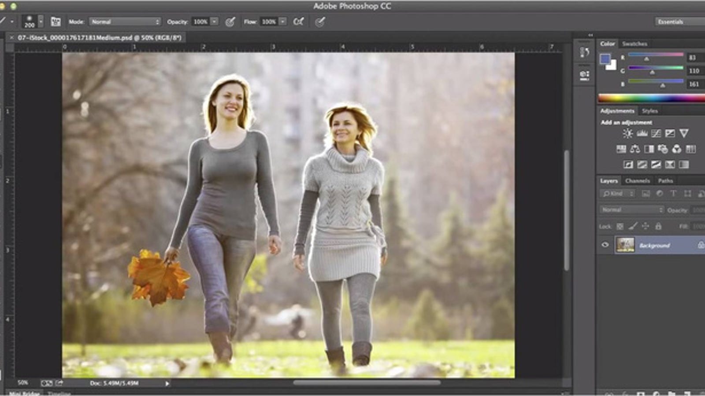Add a Selective Color adjustment layer
The image size is (705, 396).
(x=670, y=165)
